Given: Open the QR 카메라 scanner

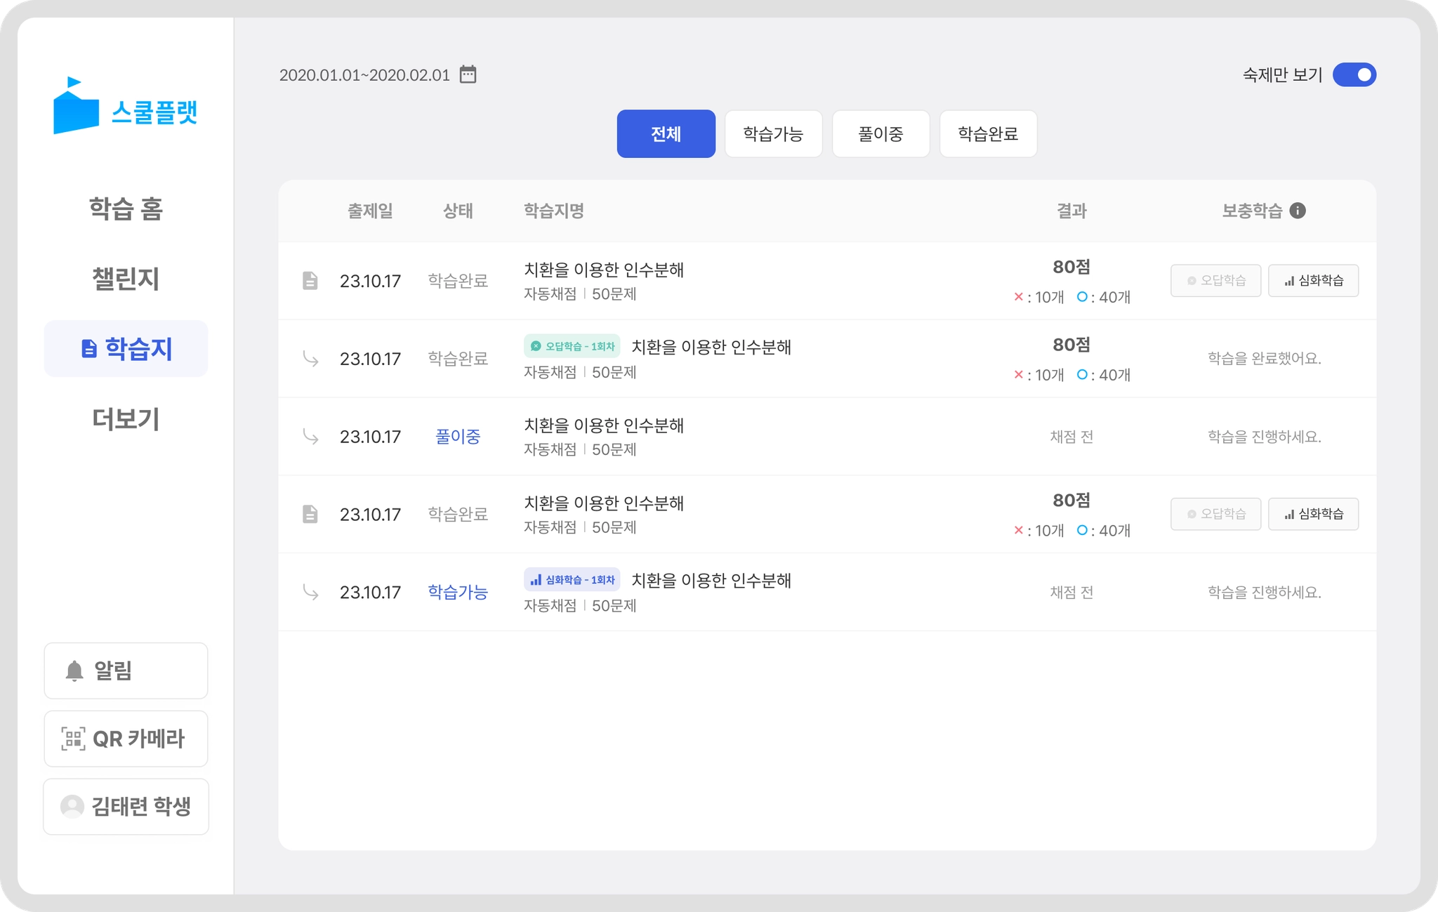Looking at the screenshot, I should tap(126, 739).
